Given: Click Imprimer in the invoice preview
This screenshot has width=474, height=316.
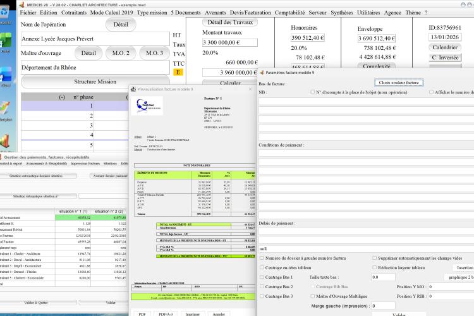Looking at the screenshot, I should [x=193, y=314].
